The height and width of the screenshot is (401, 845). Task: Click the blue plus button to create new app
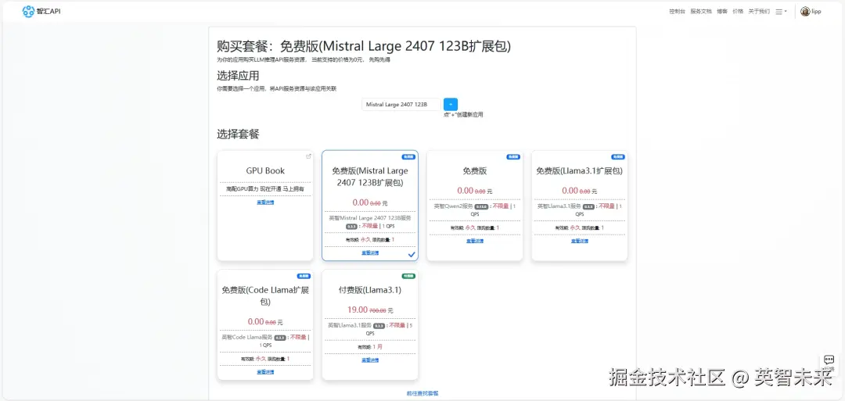(x=450, y=105)
